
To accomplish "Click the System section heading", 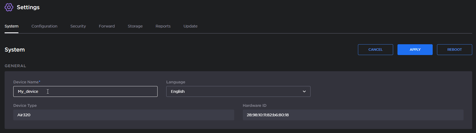I will (x=15, y=50).
